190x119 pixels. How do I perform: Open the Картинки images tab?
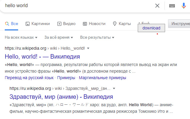38,24
